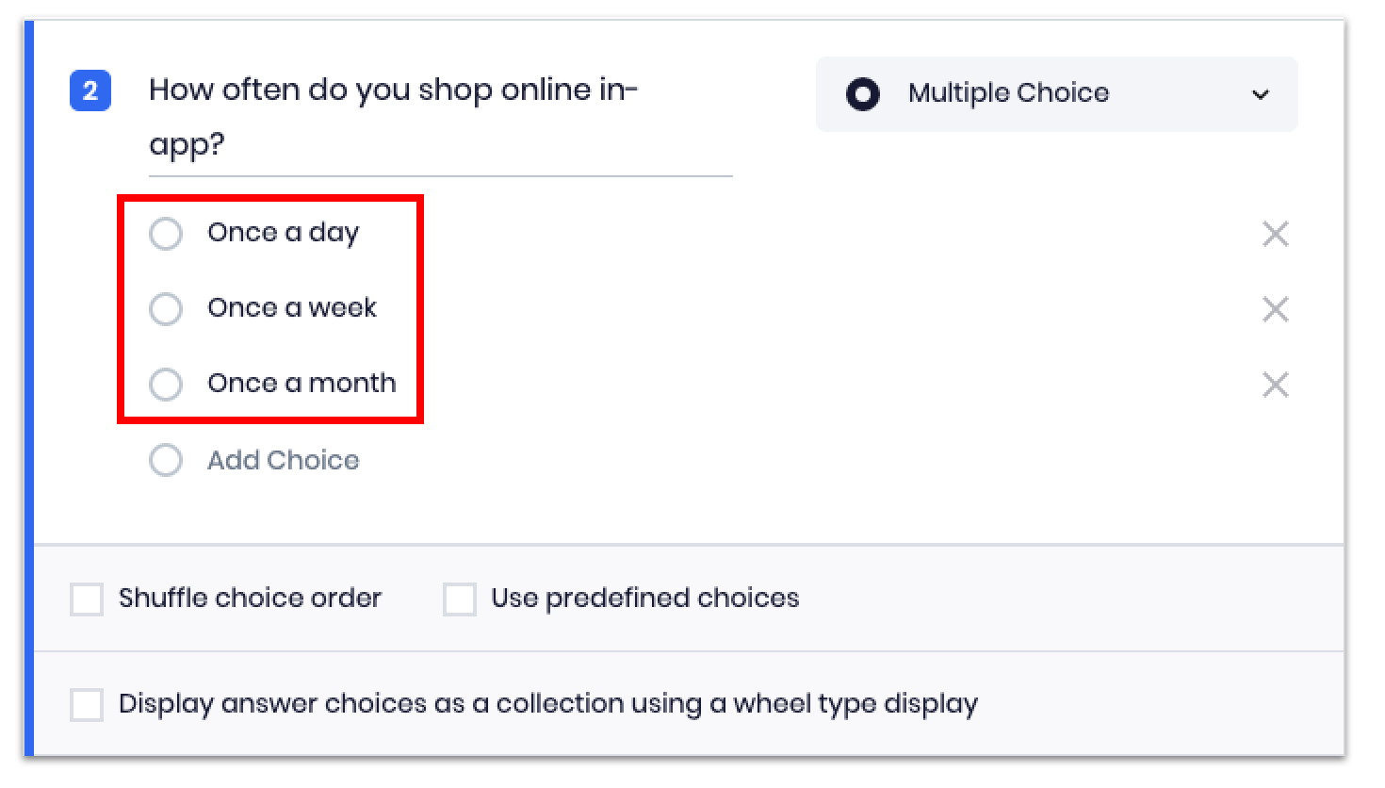Screen dimensions: 1385x788
Task: Click the Multiple Choice type icon
Action: (x=862, y=93)
